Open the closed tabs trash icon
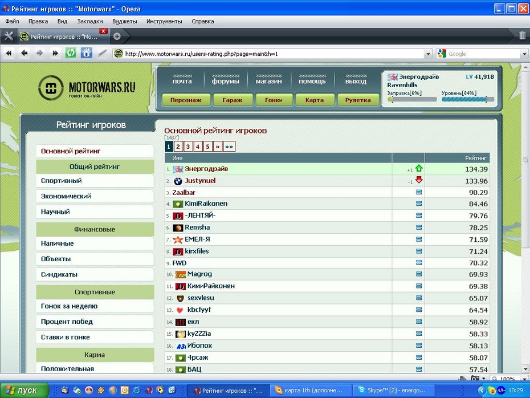 coord(522,35)
